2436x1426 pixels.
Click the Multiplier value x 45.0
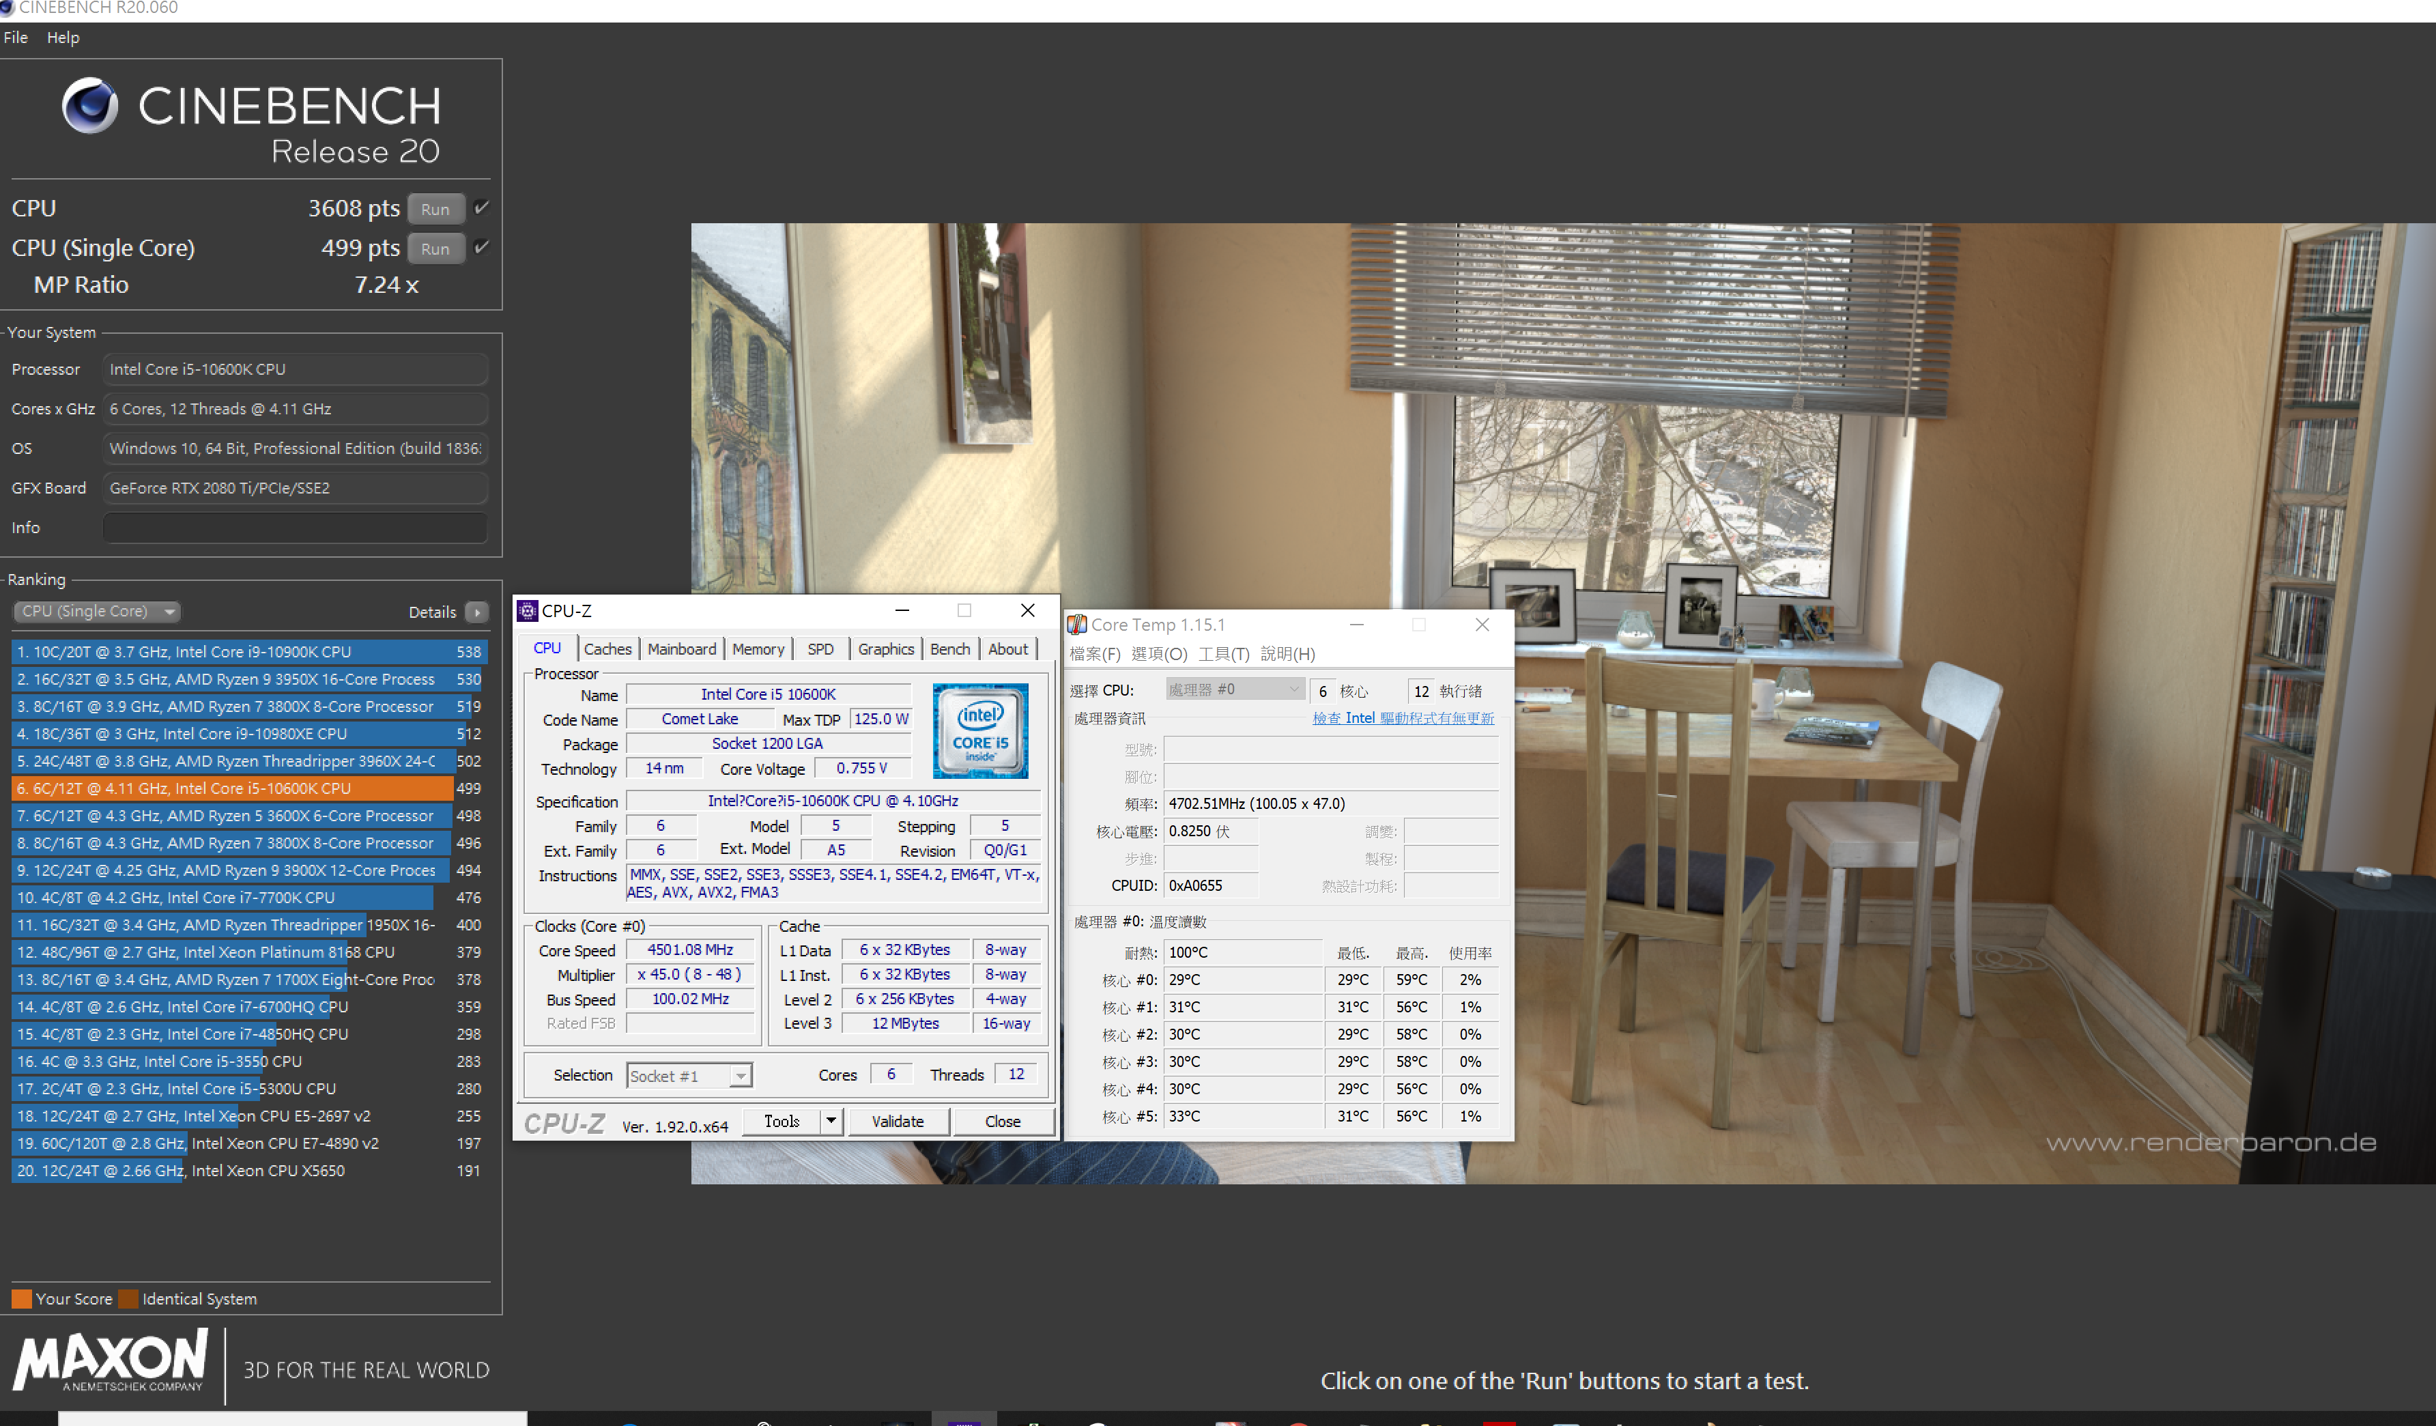coord(690,975)
